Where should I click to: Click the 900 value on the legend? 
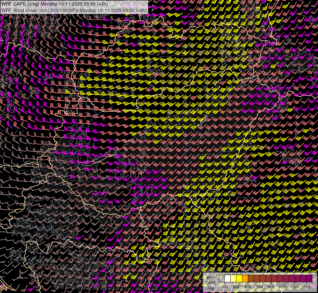pos(271,287)
